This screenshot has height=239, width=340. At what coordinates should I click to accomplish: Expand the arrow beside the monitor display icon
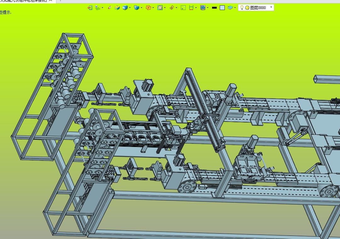207,8
